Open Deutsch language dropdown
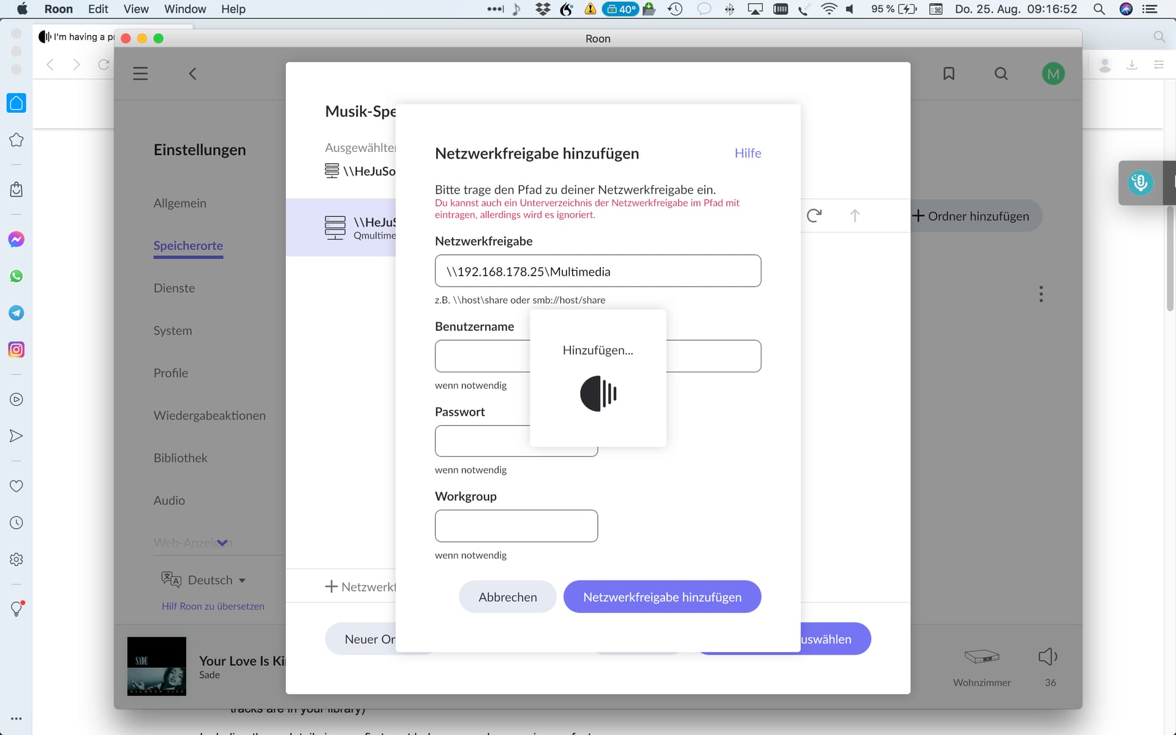The height and width of the screenshot is (735, 1176). (x=204, y=579)
